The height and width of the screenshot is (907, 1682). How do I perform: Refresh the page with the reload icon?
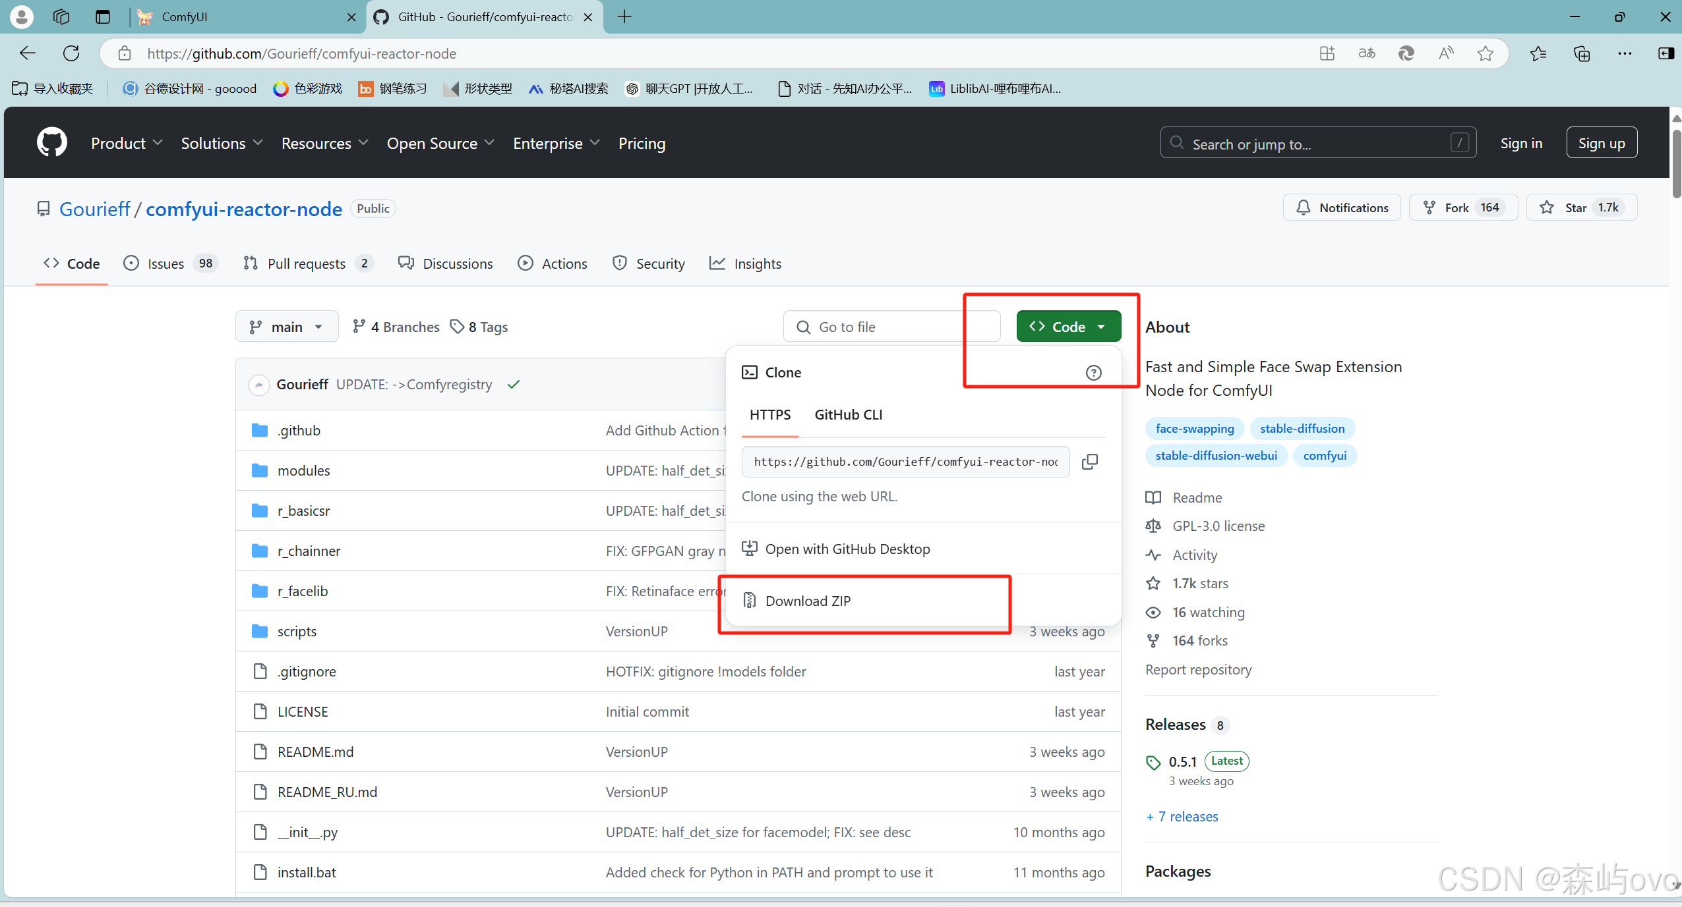[71, 53]
